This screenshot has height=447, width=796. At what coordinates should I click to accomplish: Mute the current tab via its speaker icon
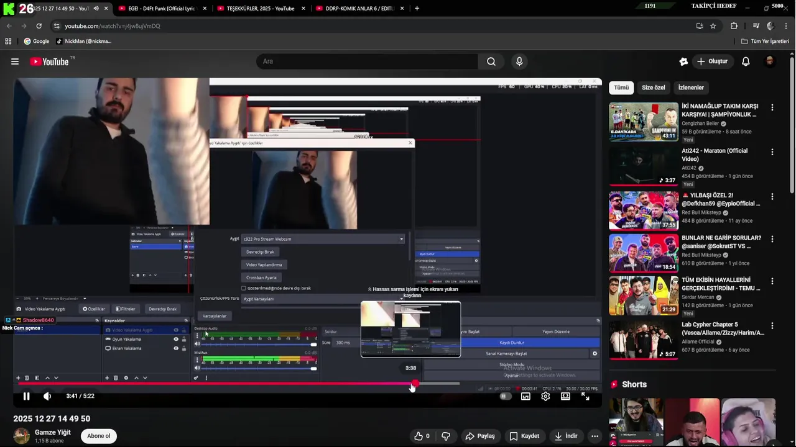click(96, 8)
